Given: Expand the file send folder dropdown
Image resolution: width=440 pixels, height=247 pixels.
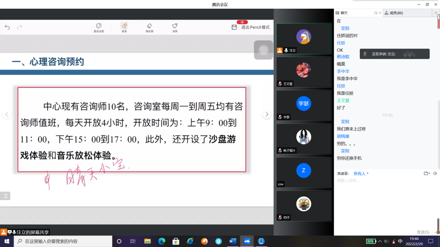Looking at the screenshot, I should click(427, 174).
